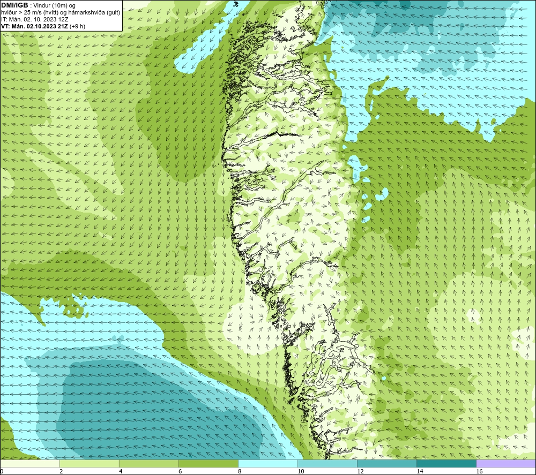Click the bold "VT: Mán. 02.10.2023 21Z" text

pyautogui.click(x=34, y=26)
